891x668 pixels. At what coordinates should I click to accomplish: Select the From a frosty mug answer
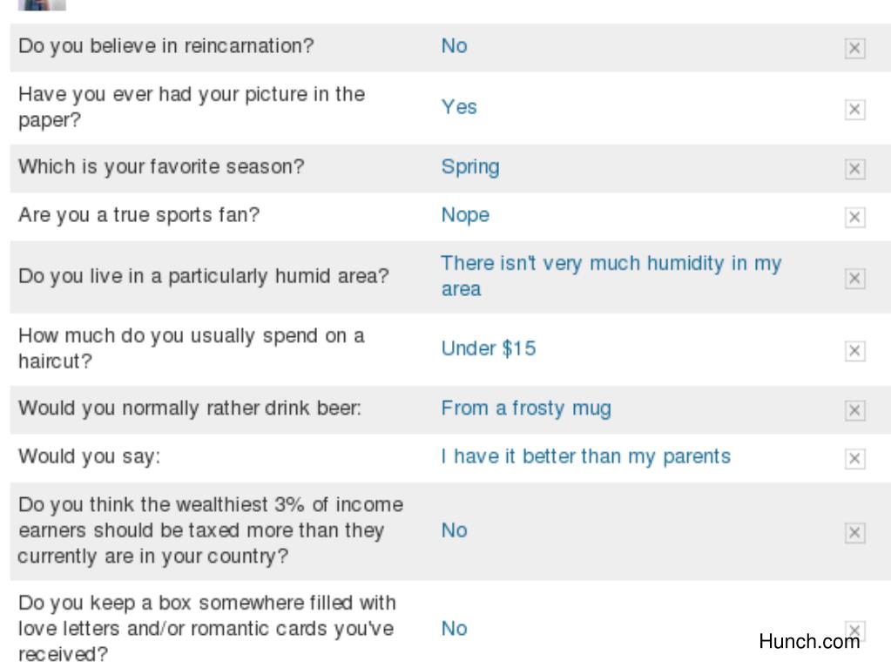(526, 408)
